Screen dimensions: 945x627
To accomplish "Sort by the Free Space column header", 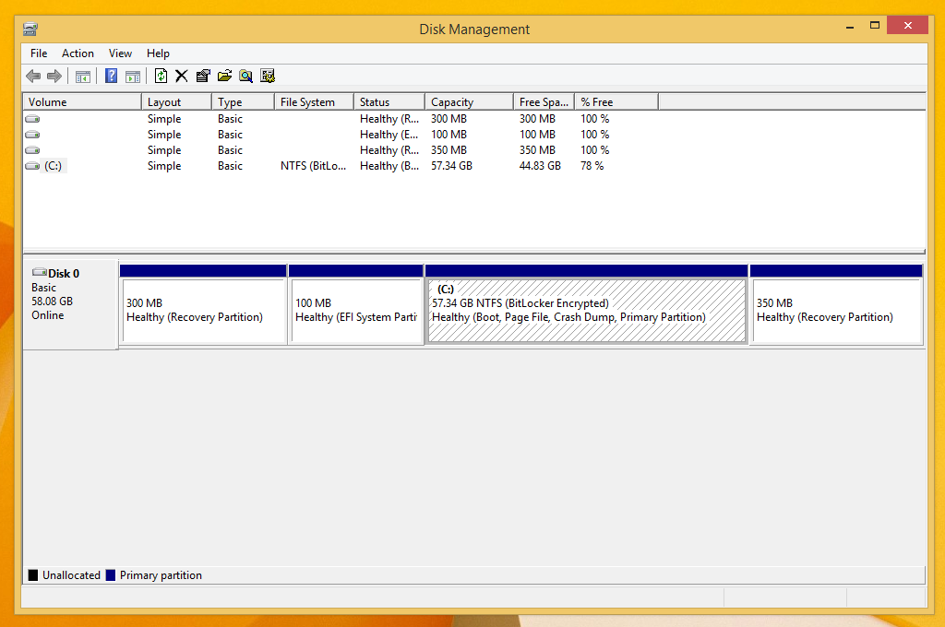I will [544, 101].
